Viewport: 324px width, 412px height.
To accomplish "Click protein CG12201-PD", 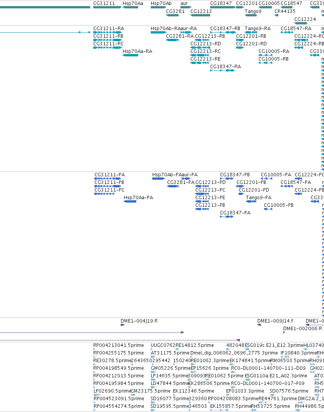I will coord(254,190).
